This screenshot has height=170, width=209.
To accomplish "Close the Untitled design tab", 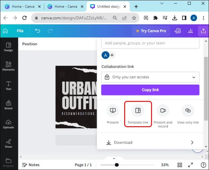I will 125,7.
